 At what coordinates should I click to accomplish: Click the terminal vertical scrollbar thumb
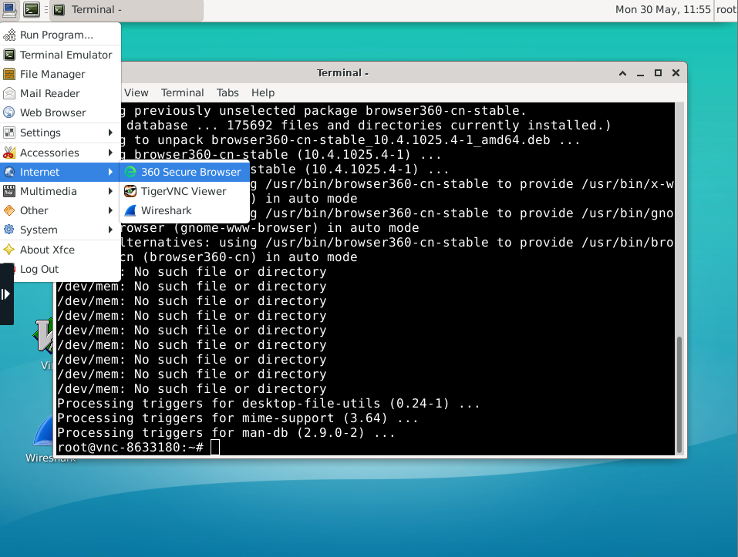[679, 394]
